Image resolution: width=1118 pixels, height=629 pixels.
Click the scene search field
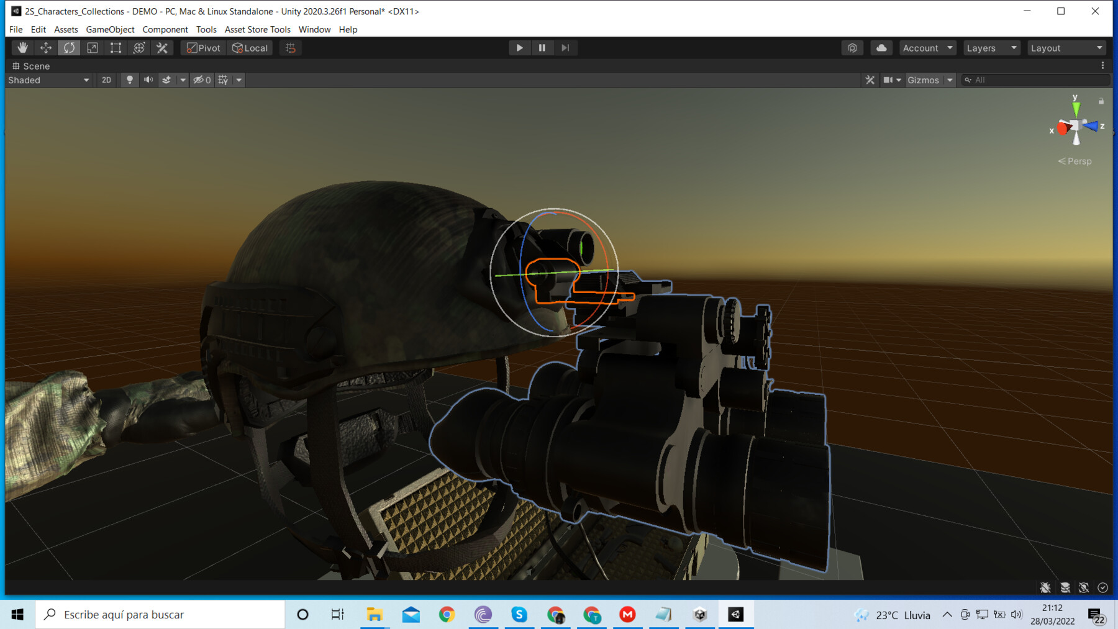pos(1035,79)
